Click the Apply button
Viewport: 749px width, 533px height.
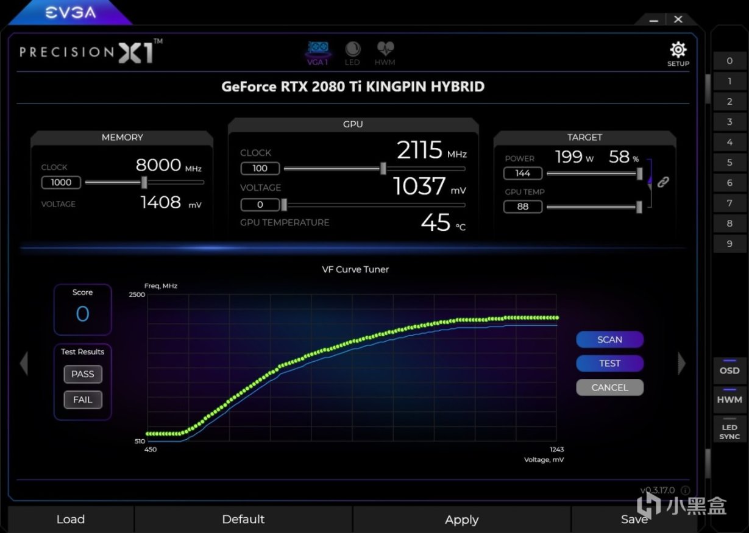461,519
